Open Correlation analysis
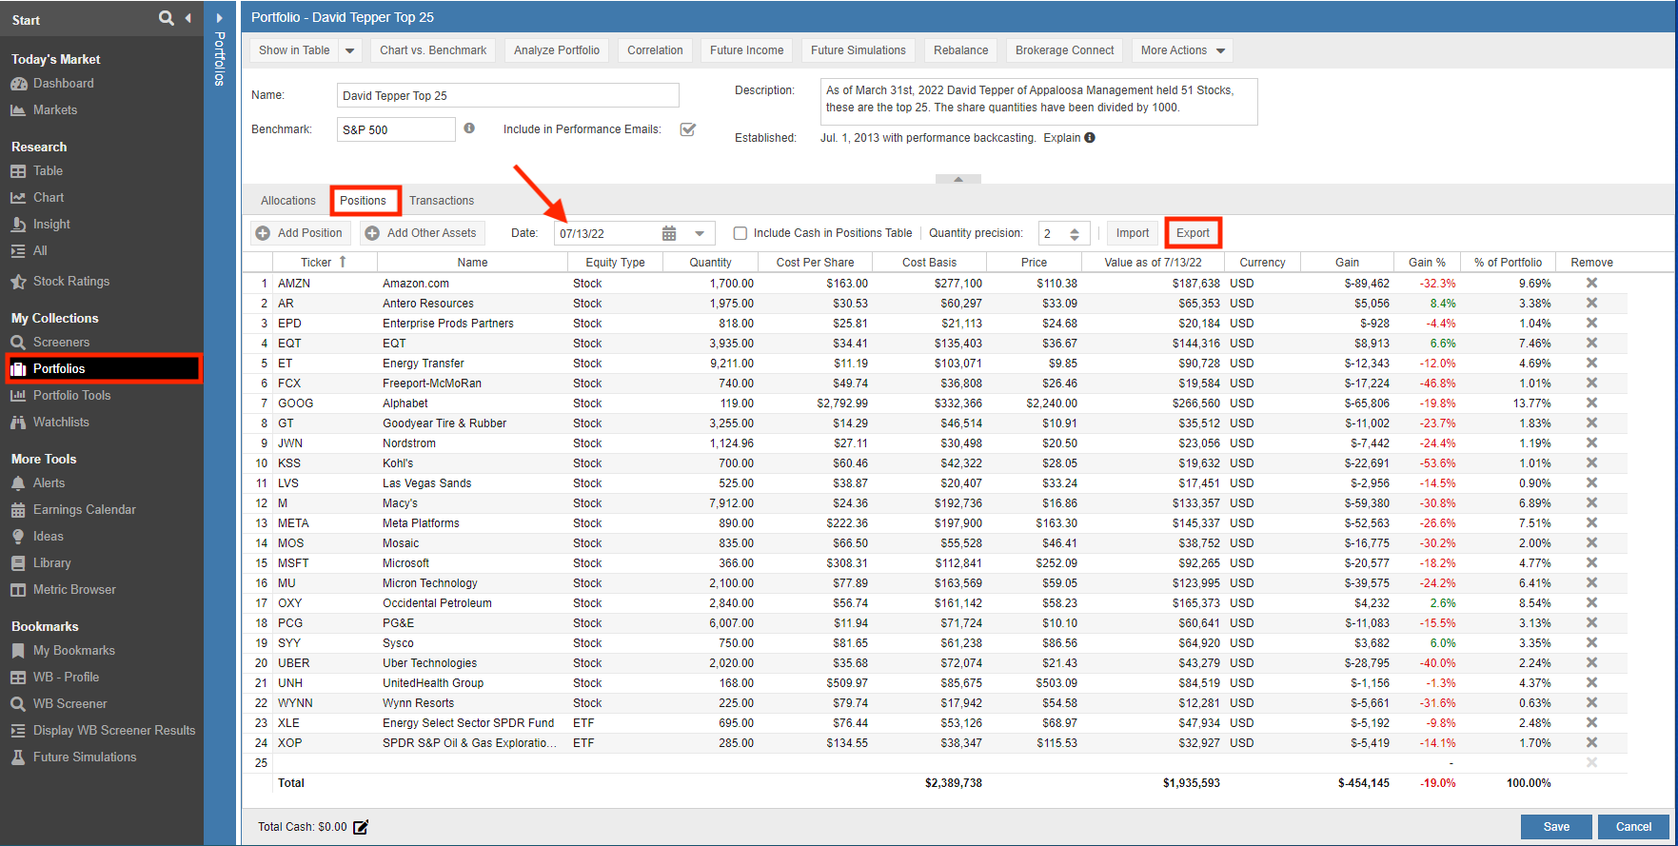Image resolution: width=1678 pixels, height=846 pixels. [655, 50]
